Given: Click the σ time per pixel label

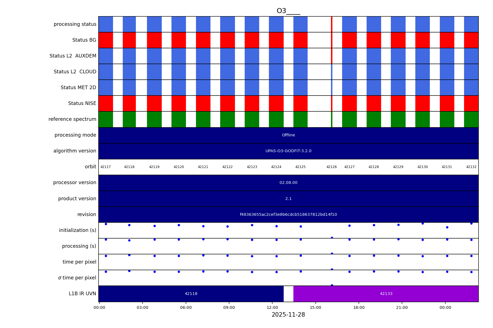Looking at the screenshot, I should click(x=77, y=278).
